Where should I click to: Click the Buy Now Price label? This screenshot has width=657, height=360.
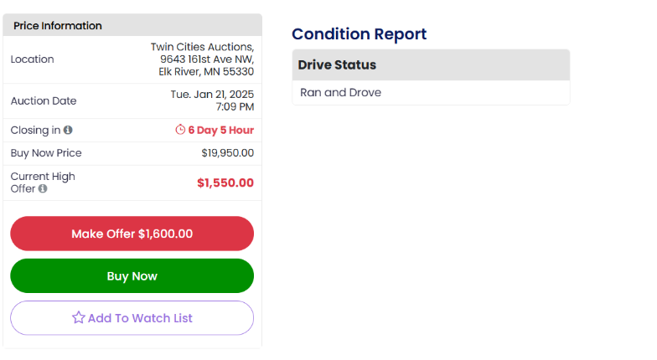pos(46,153)
